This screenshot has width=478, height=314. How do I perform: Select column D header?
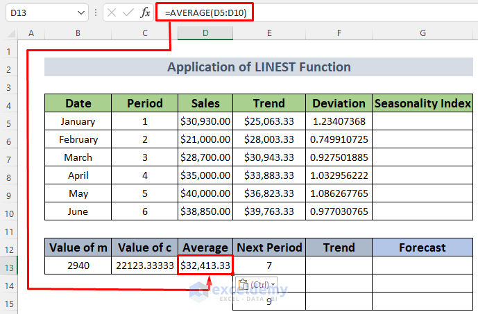click(x=205, y=33)
